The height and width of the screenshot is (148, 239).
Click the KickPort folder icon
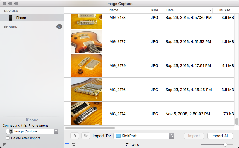tap(118, 136)
